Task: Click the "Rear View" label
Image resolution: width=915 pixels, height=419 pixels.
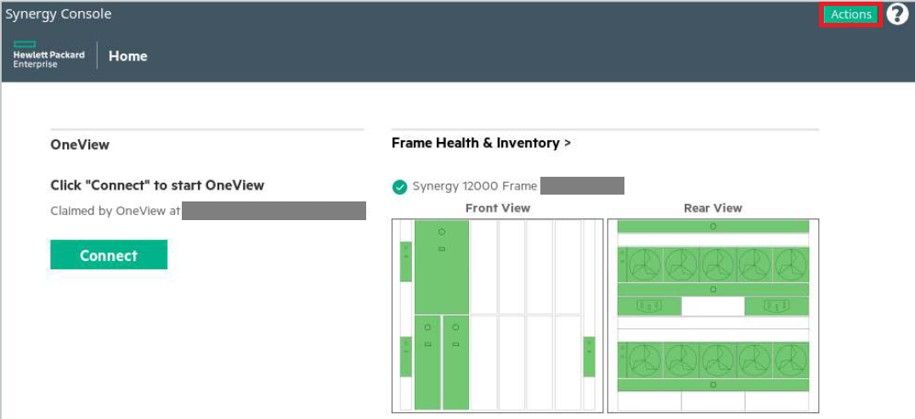Action: (713, 207)
